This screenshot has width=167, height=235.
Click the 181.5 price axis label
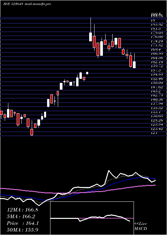(x=156, y=29)
